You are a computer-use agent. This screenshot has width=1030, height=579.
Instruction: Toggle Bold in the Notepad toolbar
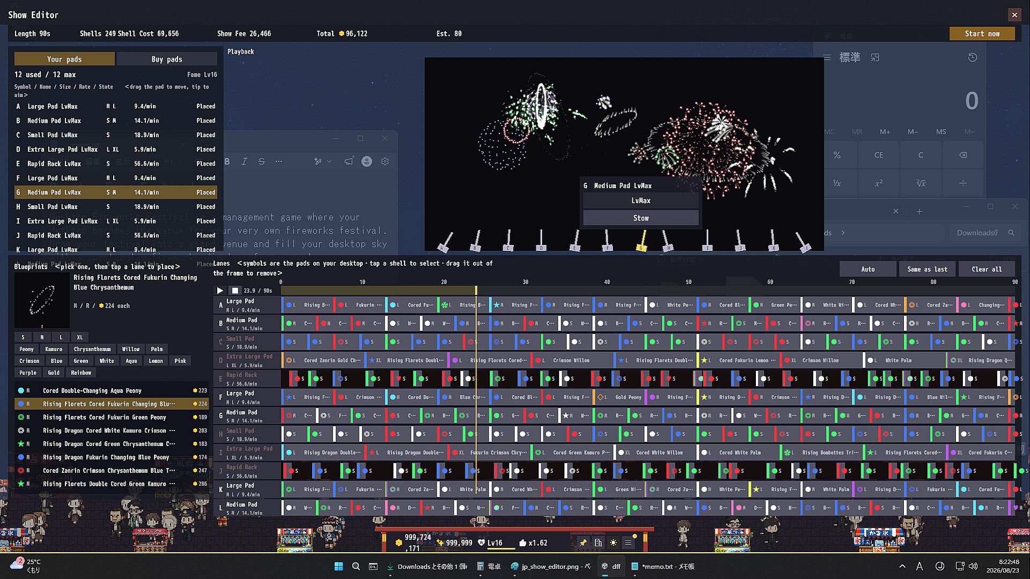click(227, 161)
